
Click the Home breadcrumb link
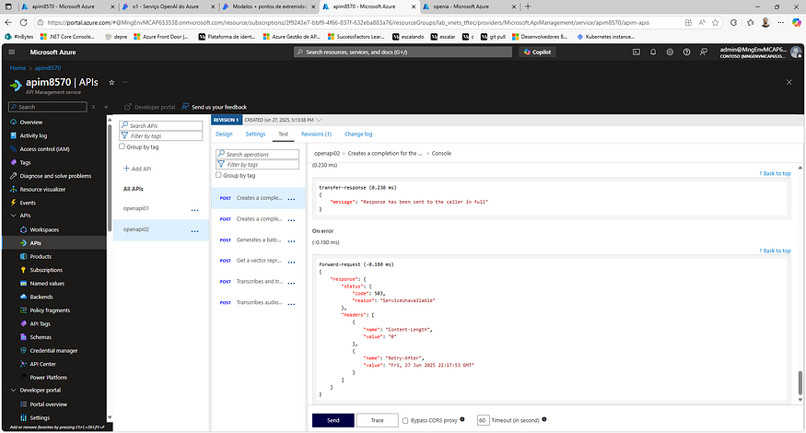(18, 68)
